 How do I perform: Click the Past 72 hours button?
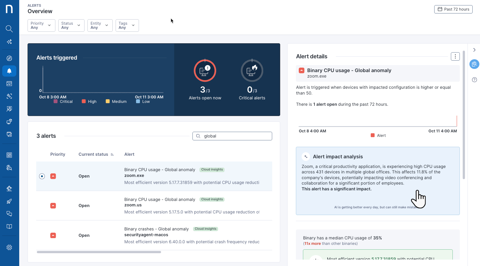[x=453, y=9]
